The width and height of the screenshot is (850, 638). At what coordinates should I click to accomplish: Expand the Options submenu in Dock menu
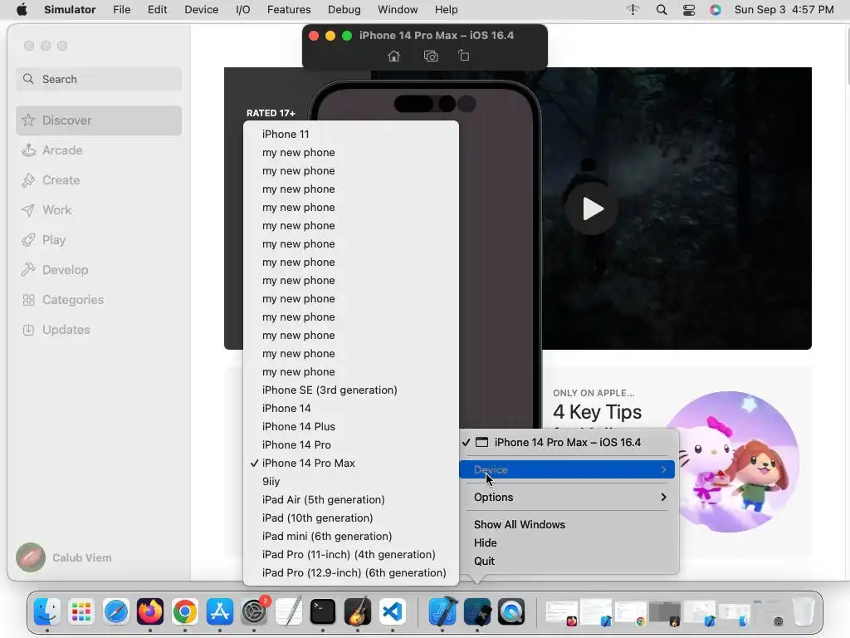click(567, 497)
